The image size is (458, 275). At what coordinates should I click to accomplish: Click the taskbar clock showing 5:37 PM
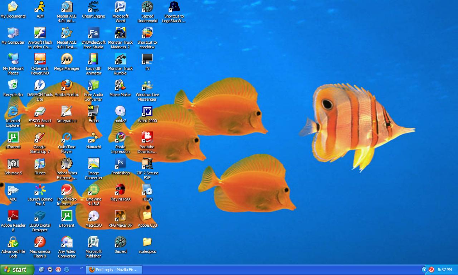point(445,270)
